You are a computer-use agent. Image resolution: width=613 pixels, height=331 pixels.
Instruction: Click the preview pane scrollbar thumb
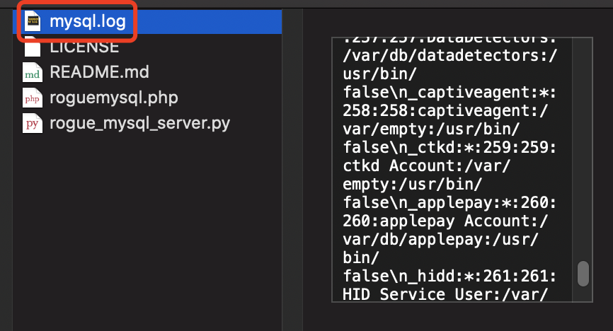click(583, 274)
